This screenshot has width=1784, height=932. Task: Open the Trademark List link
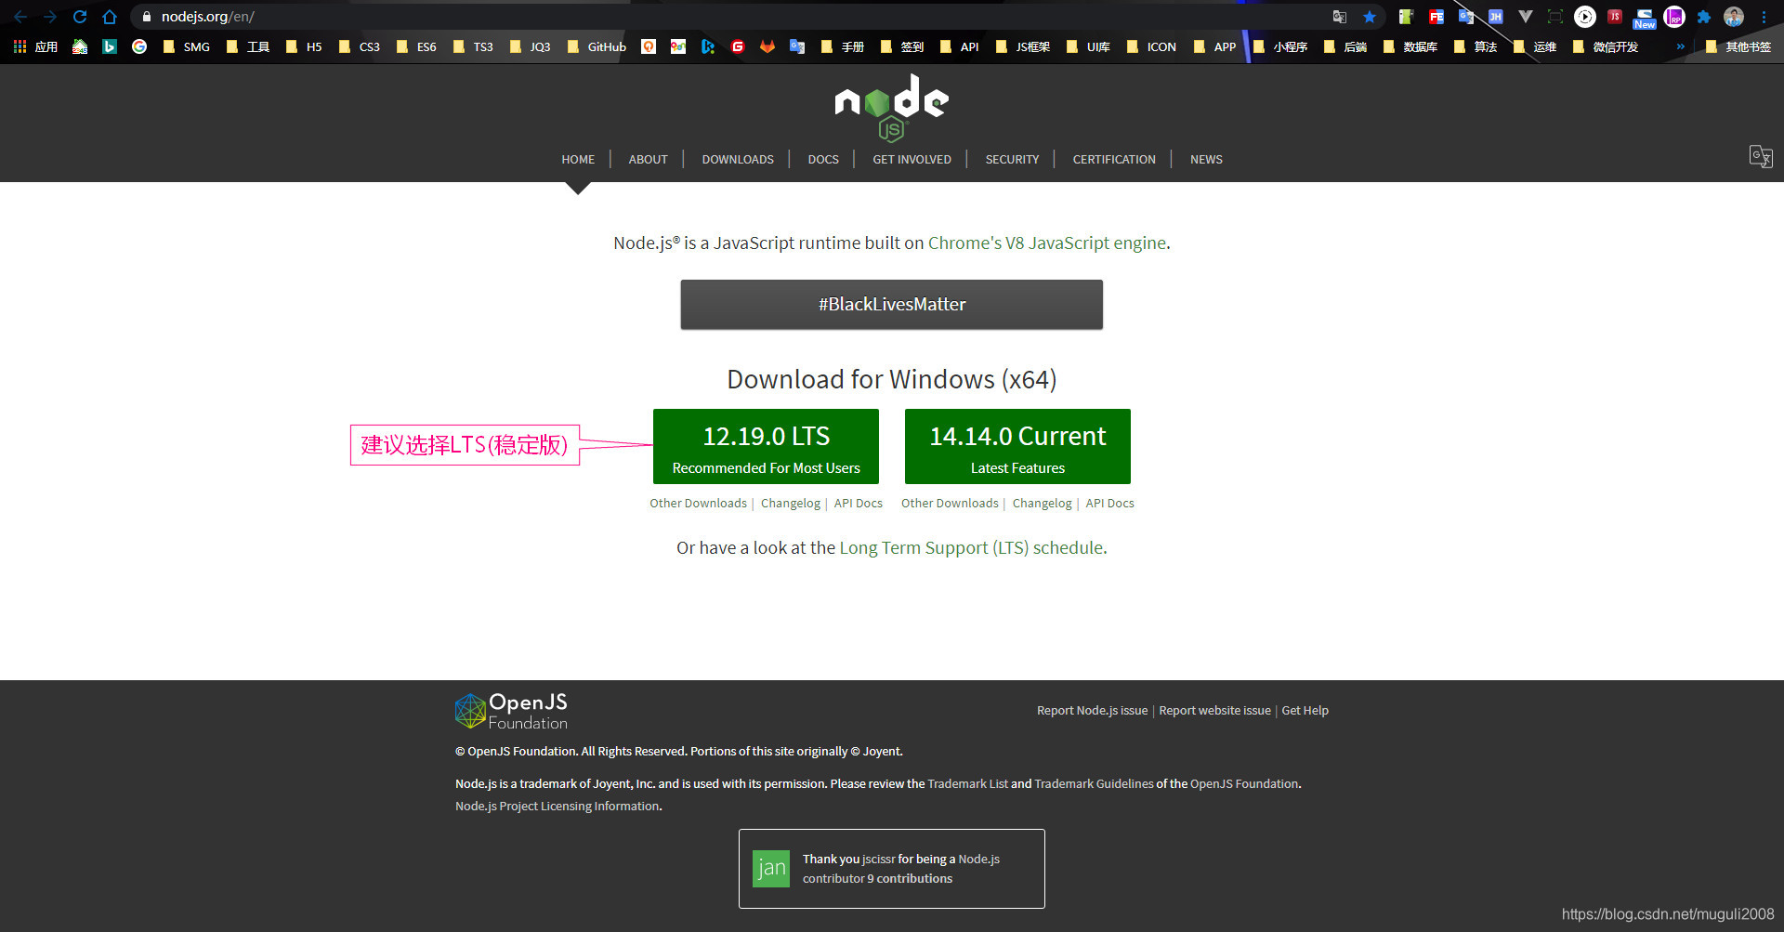point(967,784)
